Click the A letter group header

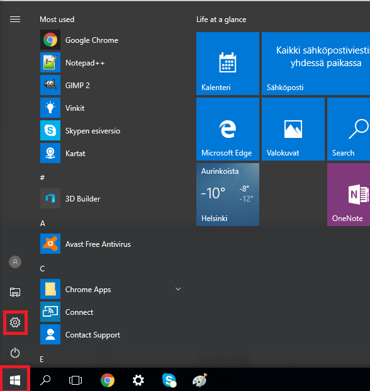pos(43,223)
